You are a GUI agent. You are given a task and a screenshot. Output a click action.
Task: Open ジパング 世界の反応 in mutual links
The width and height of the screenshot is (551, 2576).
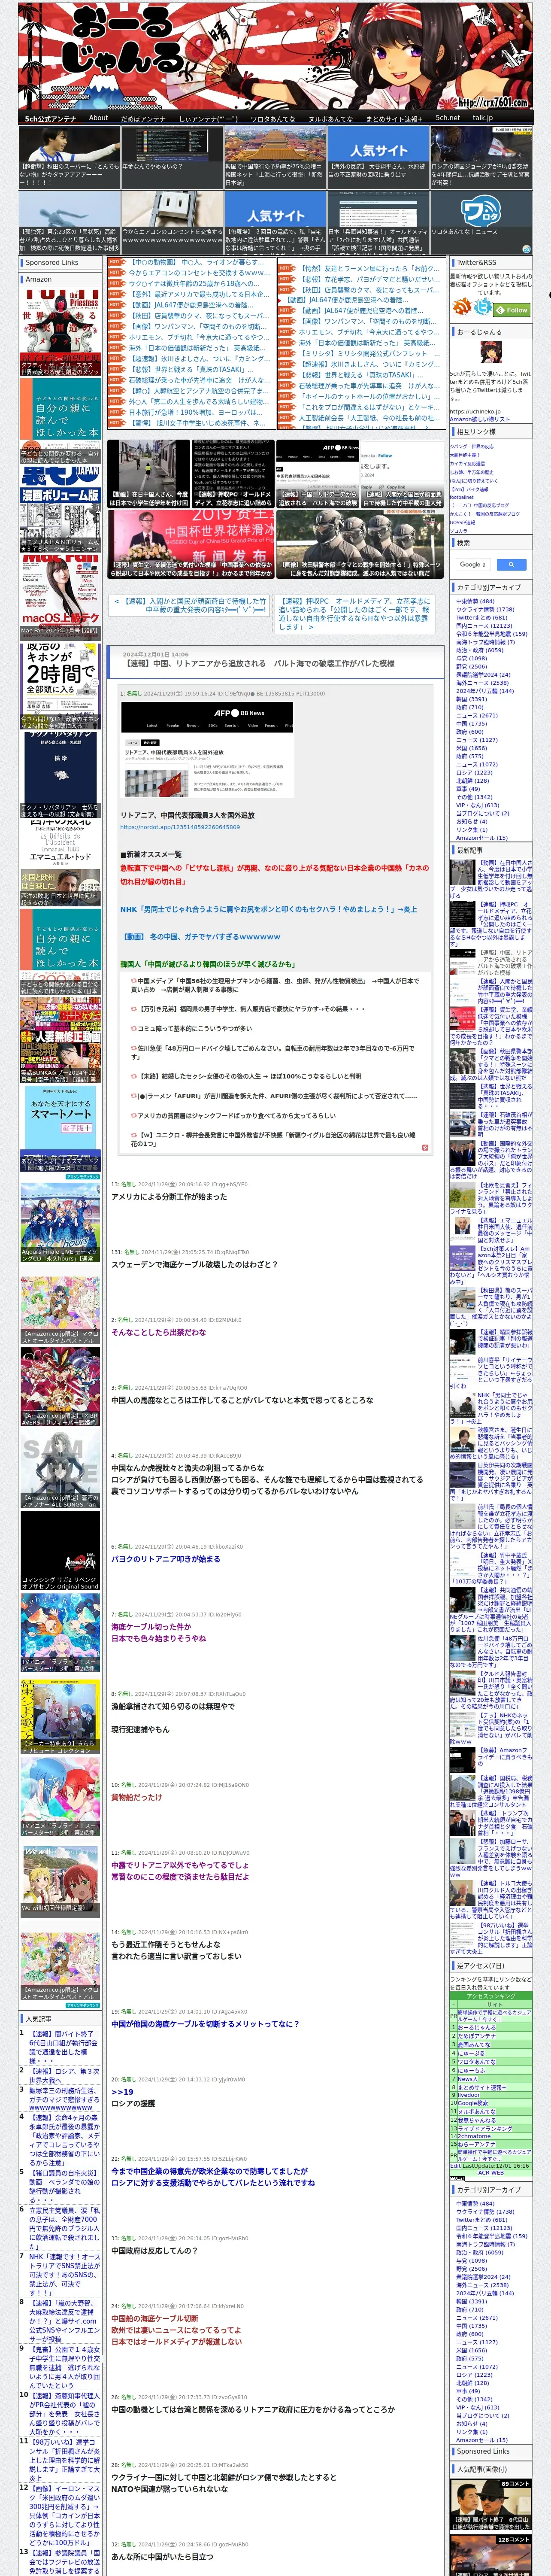472,446
